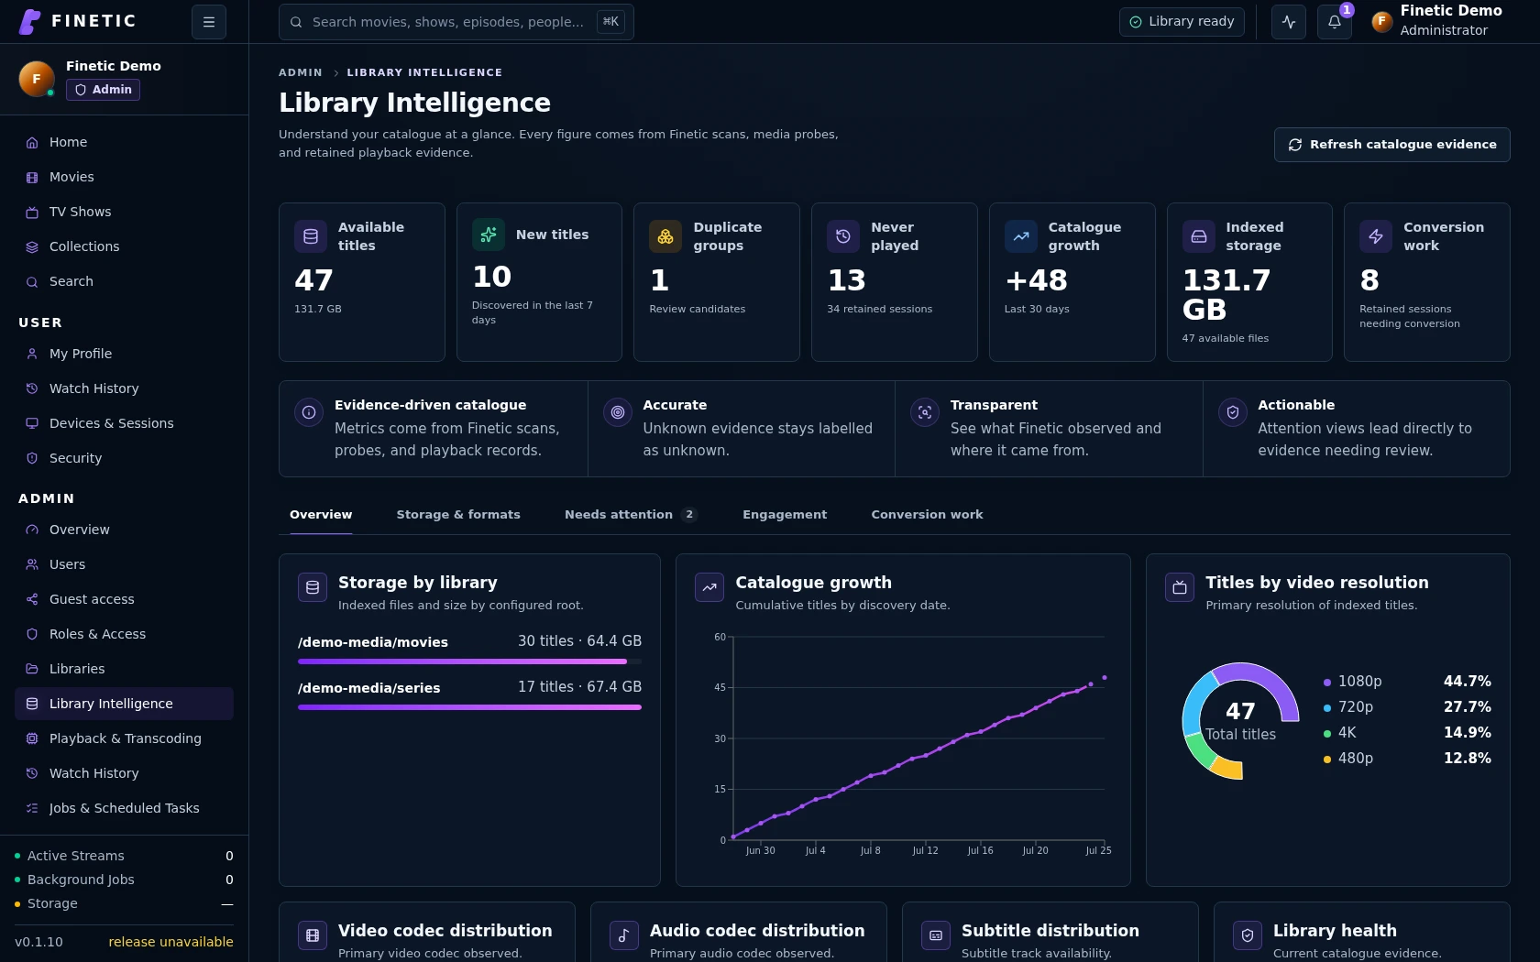The image size is (1540, 962).
Task: Click Refresh catalogue evidence button
Action: [1391, 145]
